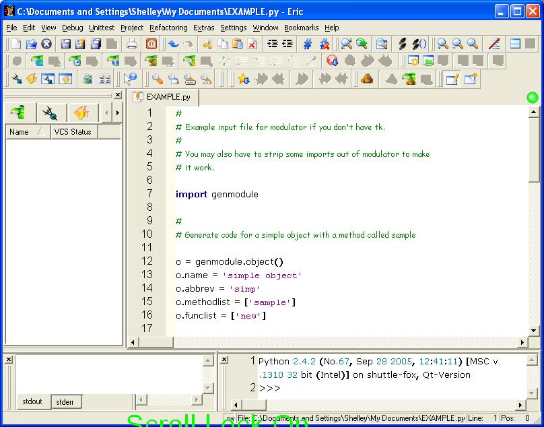Paste from clipboard icon in toolbar
544x427 pixels.
238,44
